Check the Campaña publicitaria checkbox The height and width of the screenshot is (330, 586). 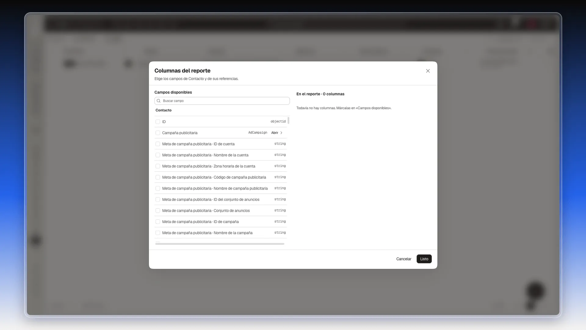pos(158,133)
